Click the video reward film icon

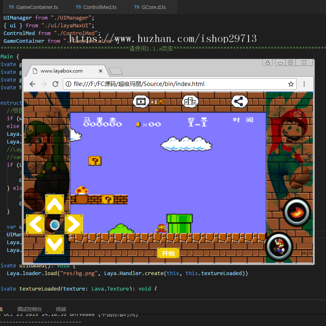click(x=141, y=101)
